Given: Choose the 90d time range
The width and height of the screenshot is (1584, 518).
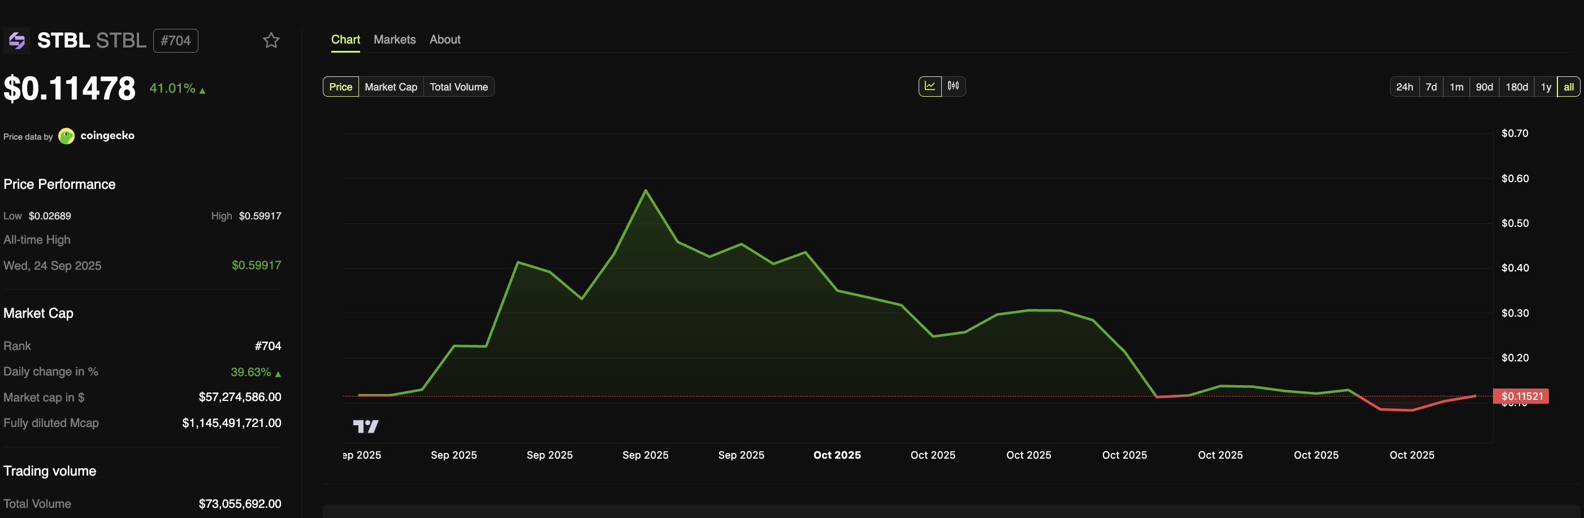Looking at the screenshot, I should click(1484, 87).
